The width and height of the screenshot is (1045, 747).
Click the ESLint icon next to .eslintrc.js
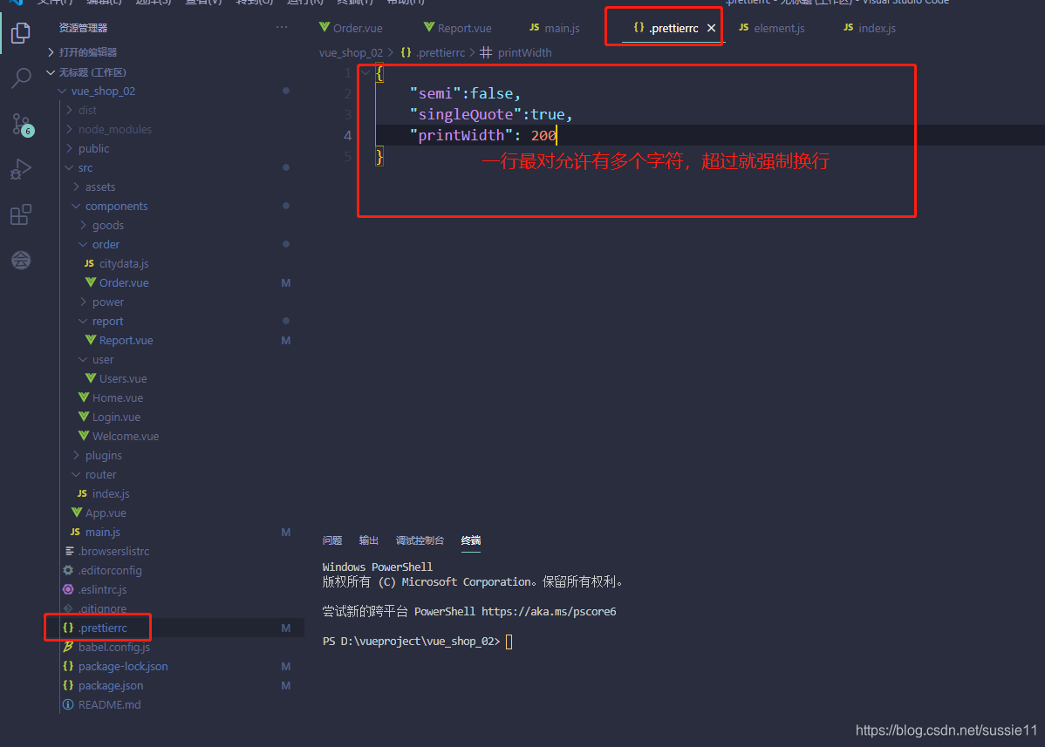click(68, 589)
